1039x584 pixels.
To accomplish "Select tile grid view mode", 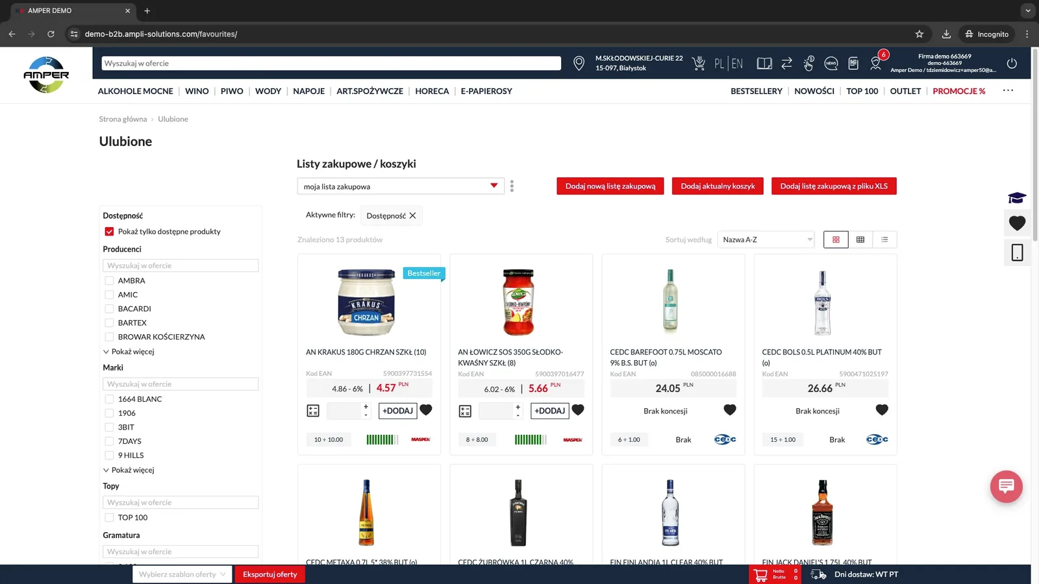I will [836, 239].
